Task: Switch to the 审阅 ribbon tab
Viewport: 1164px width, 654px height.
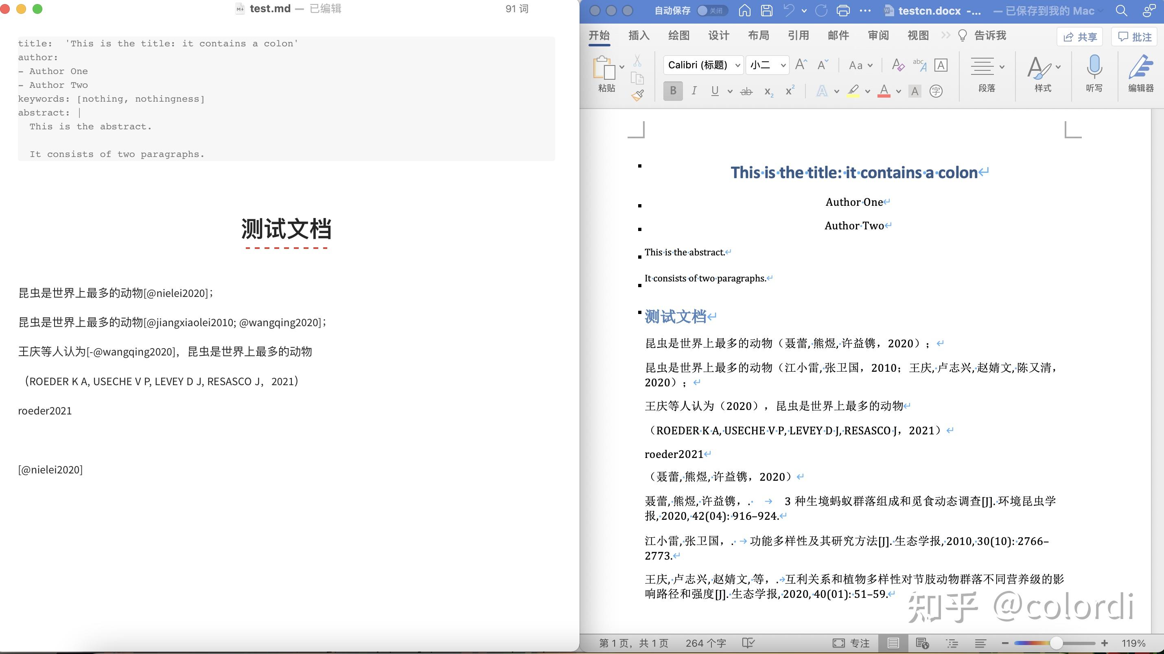Action: (878, 35)
